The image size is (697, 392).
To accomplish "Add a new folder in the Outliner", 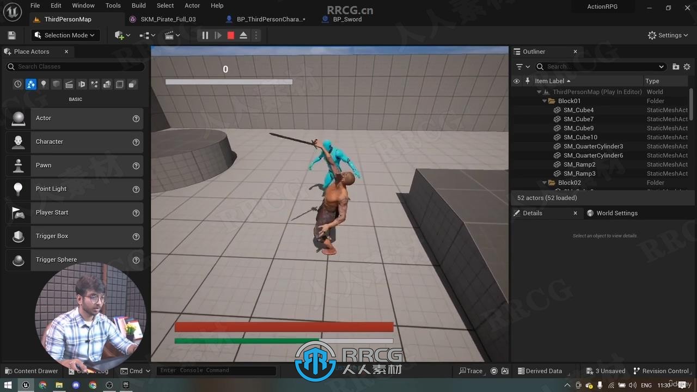I will (x=676, y=67).
